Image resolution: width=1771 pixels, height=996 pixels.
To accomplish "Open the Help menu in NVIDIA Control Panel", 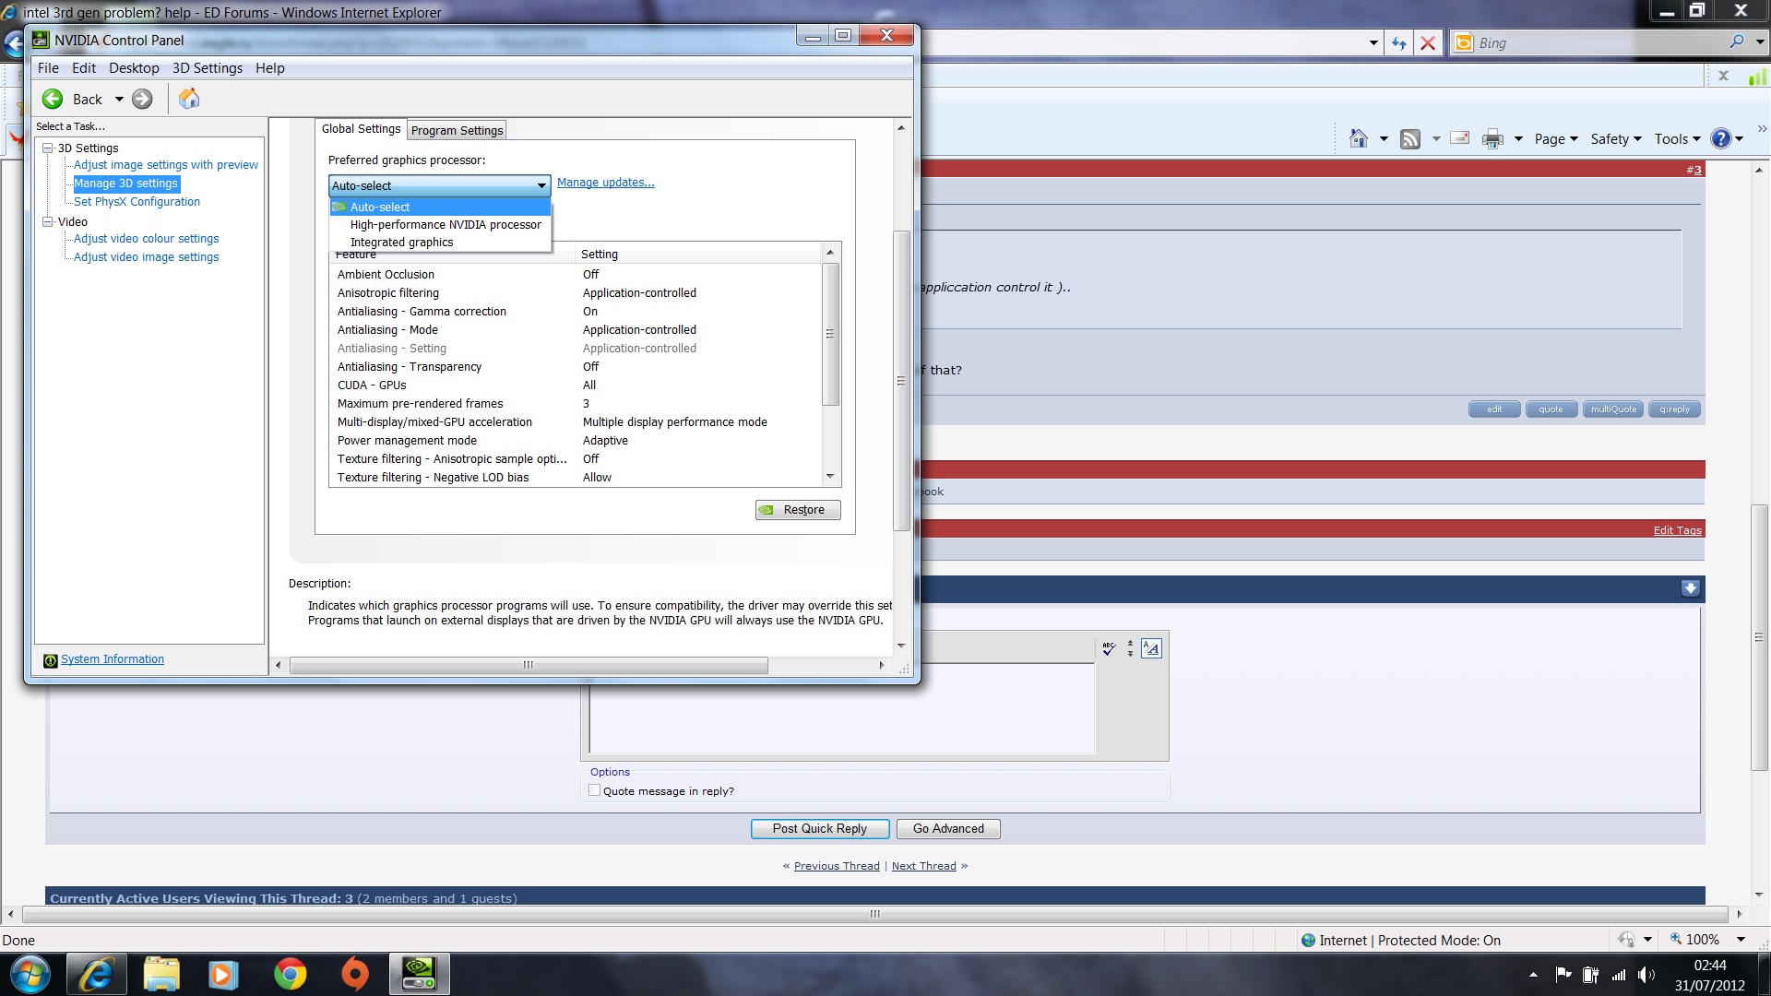I will point(270,68).
